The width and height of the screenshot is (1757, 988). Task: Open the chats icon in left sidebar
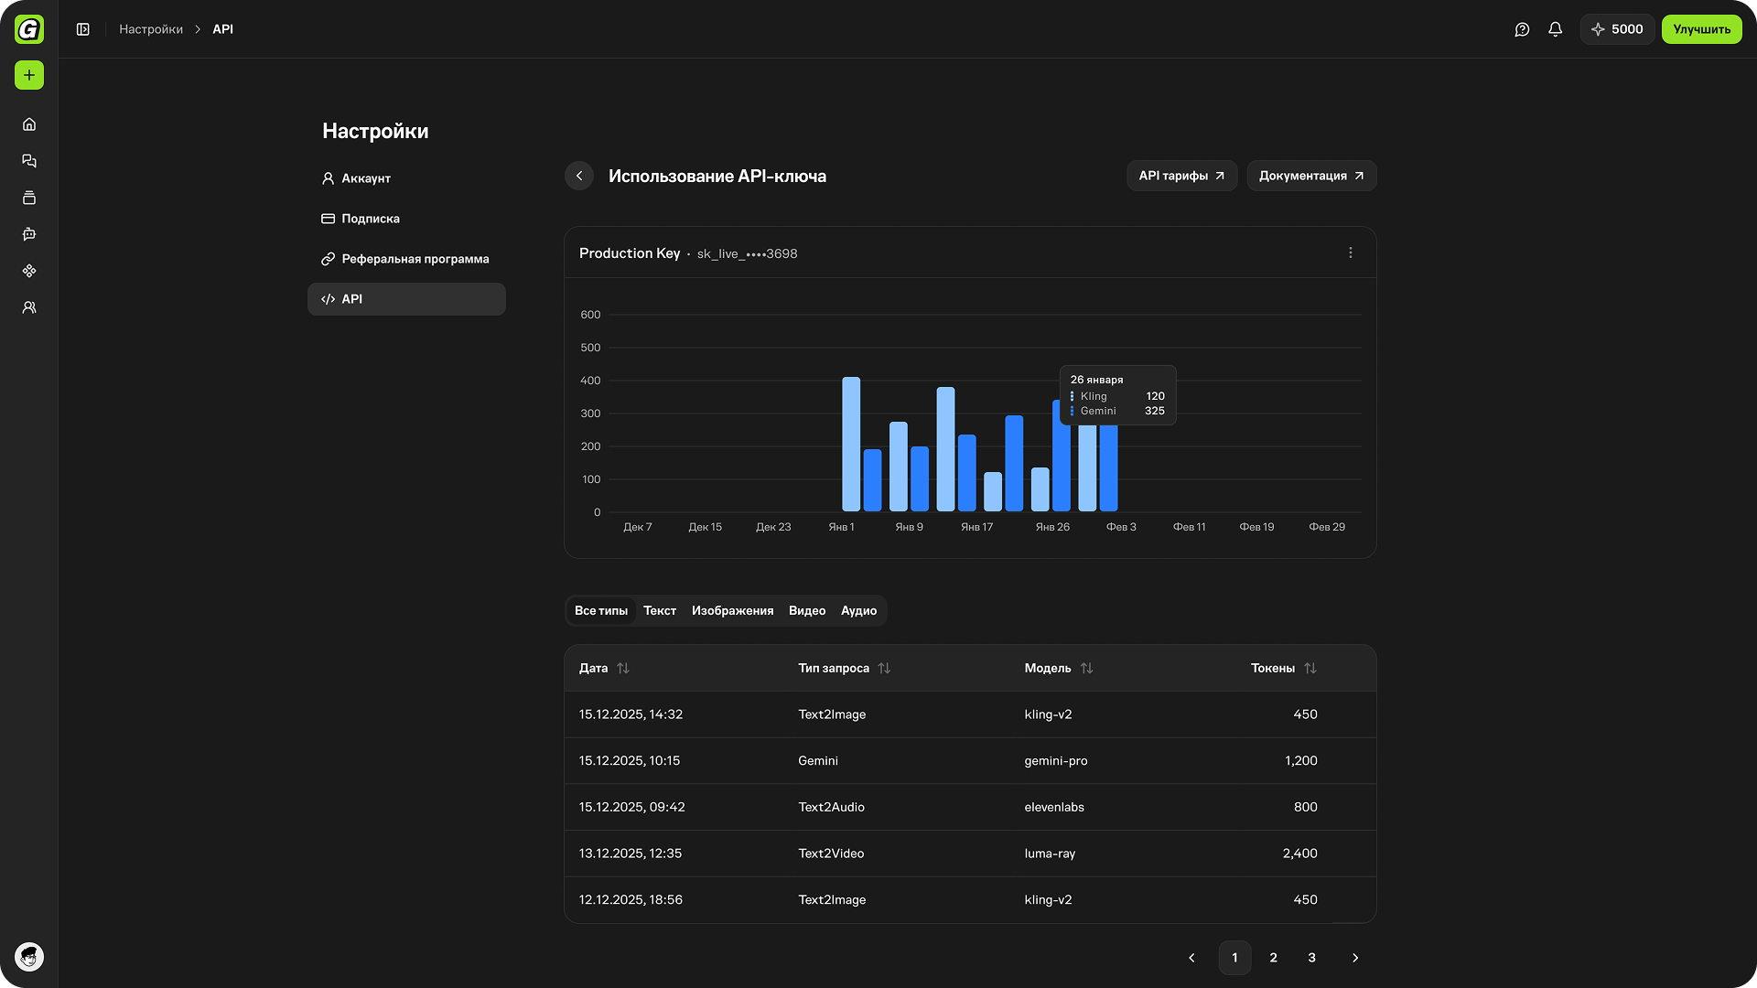[29, 161]
